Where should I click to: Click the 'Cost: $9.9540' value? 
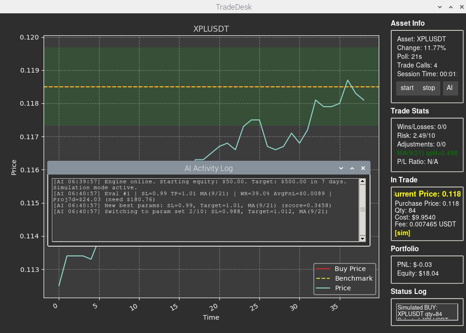pos(415,217)
